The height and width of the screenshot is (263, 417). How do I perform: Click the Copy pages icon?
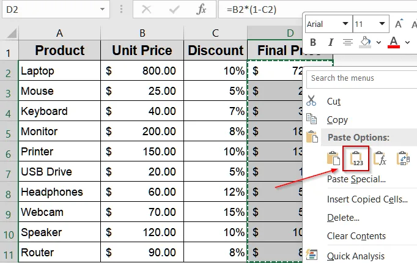(x=311, y=119)
